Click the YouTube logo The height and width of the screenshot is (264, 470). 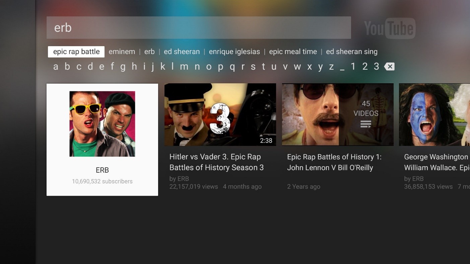pos(390,27)
